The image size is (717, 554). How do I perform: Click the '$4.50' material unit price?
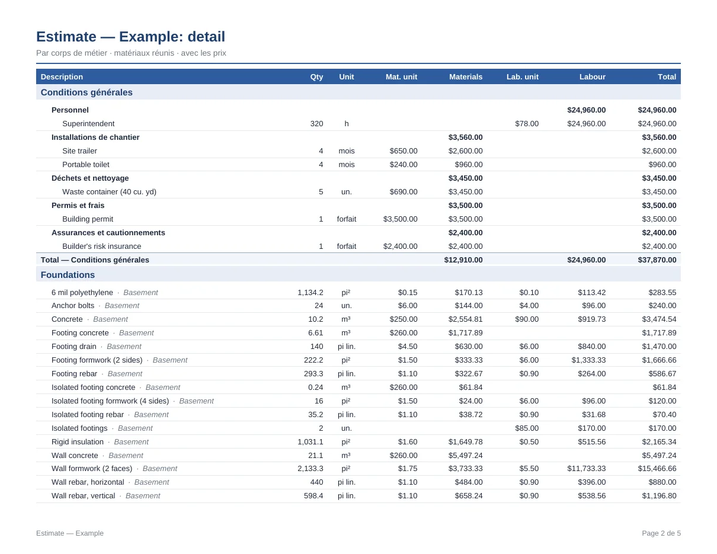pos(408,347)
